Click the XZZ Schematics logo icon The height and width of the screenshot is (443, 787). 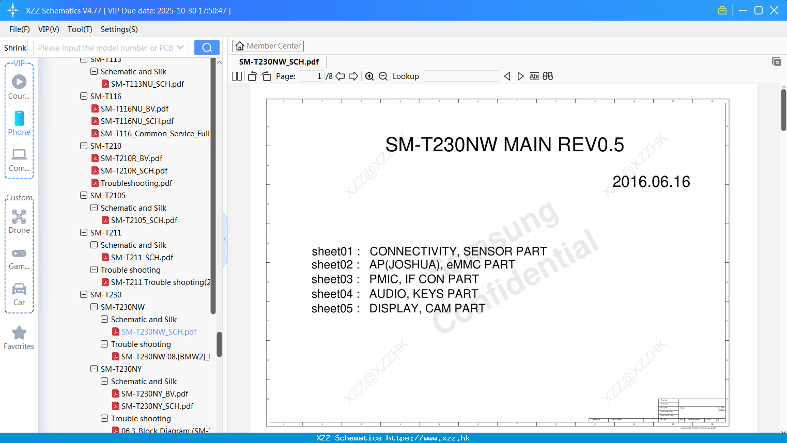pyautogui.click(x=13, y=10)
